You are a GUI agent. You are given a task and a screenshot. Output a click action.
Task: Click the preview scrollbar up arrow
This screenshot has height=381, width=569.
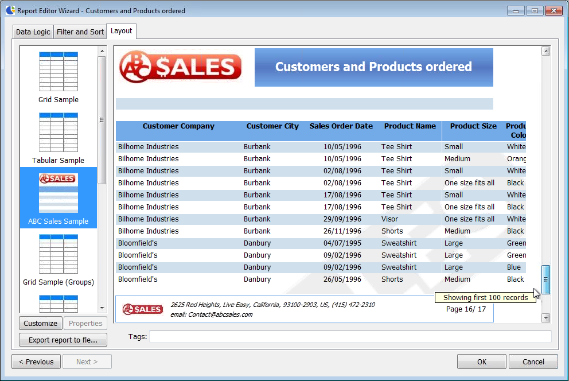[x=546, y=51]
